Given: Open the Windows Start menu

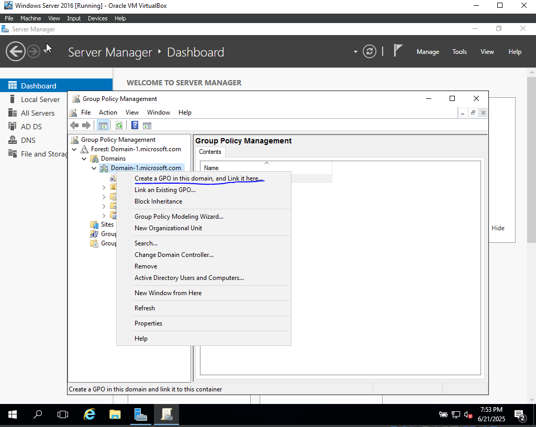Looking at the screenshot, I should pos(13,414).
